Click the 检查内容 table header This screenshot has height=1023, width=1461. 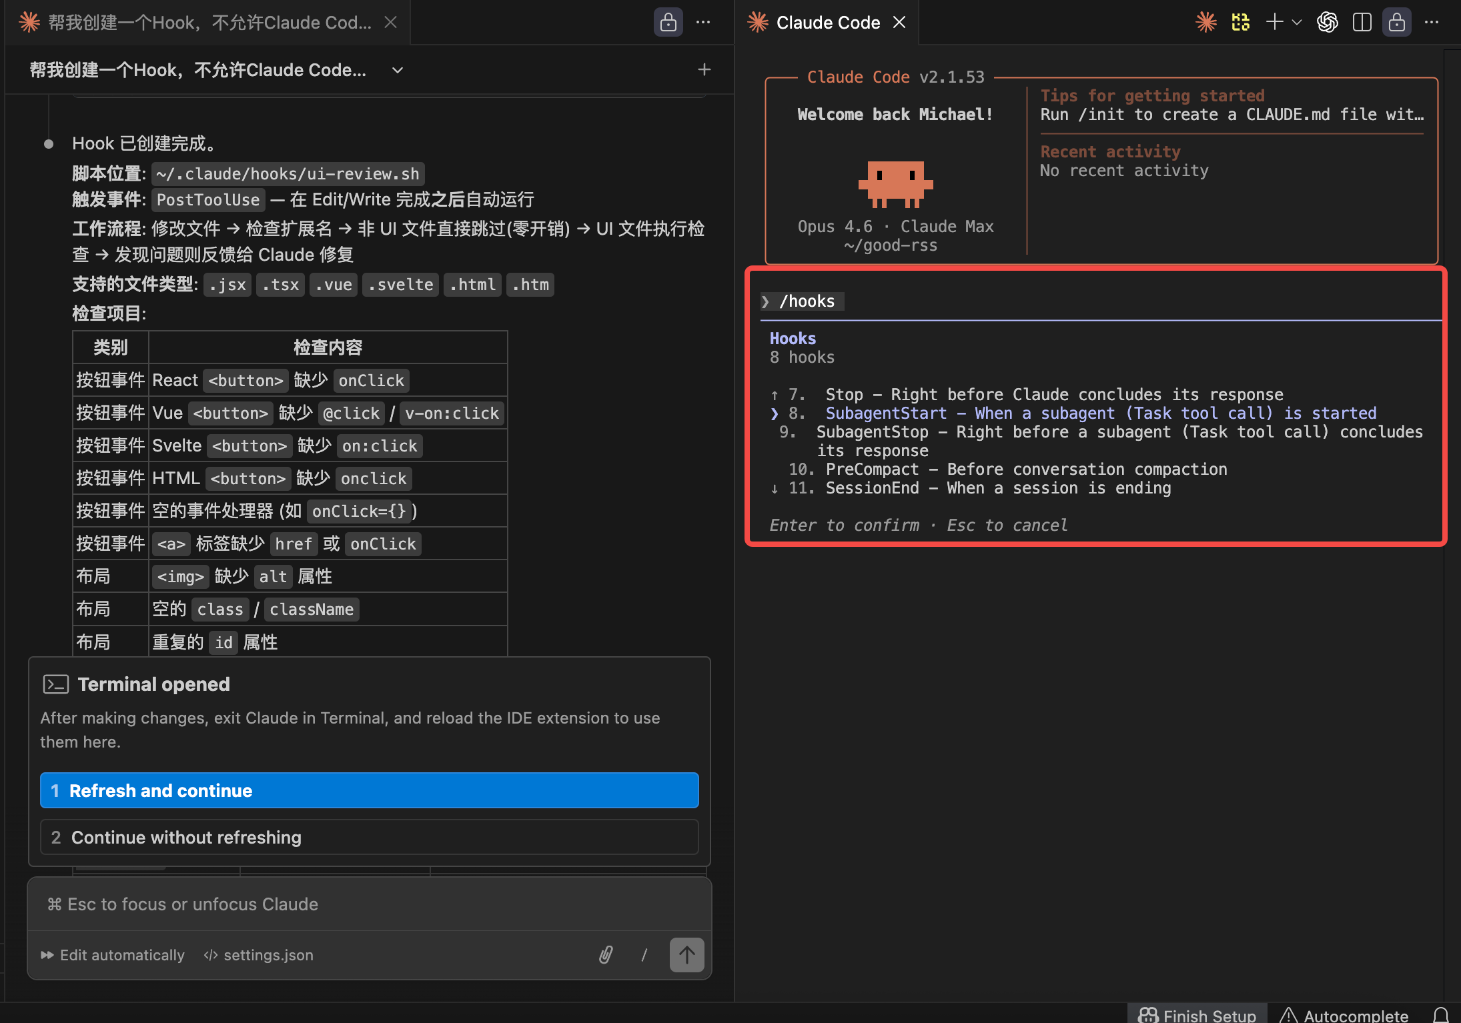(x=328, y=347)
